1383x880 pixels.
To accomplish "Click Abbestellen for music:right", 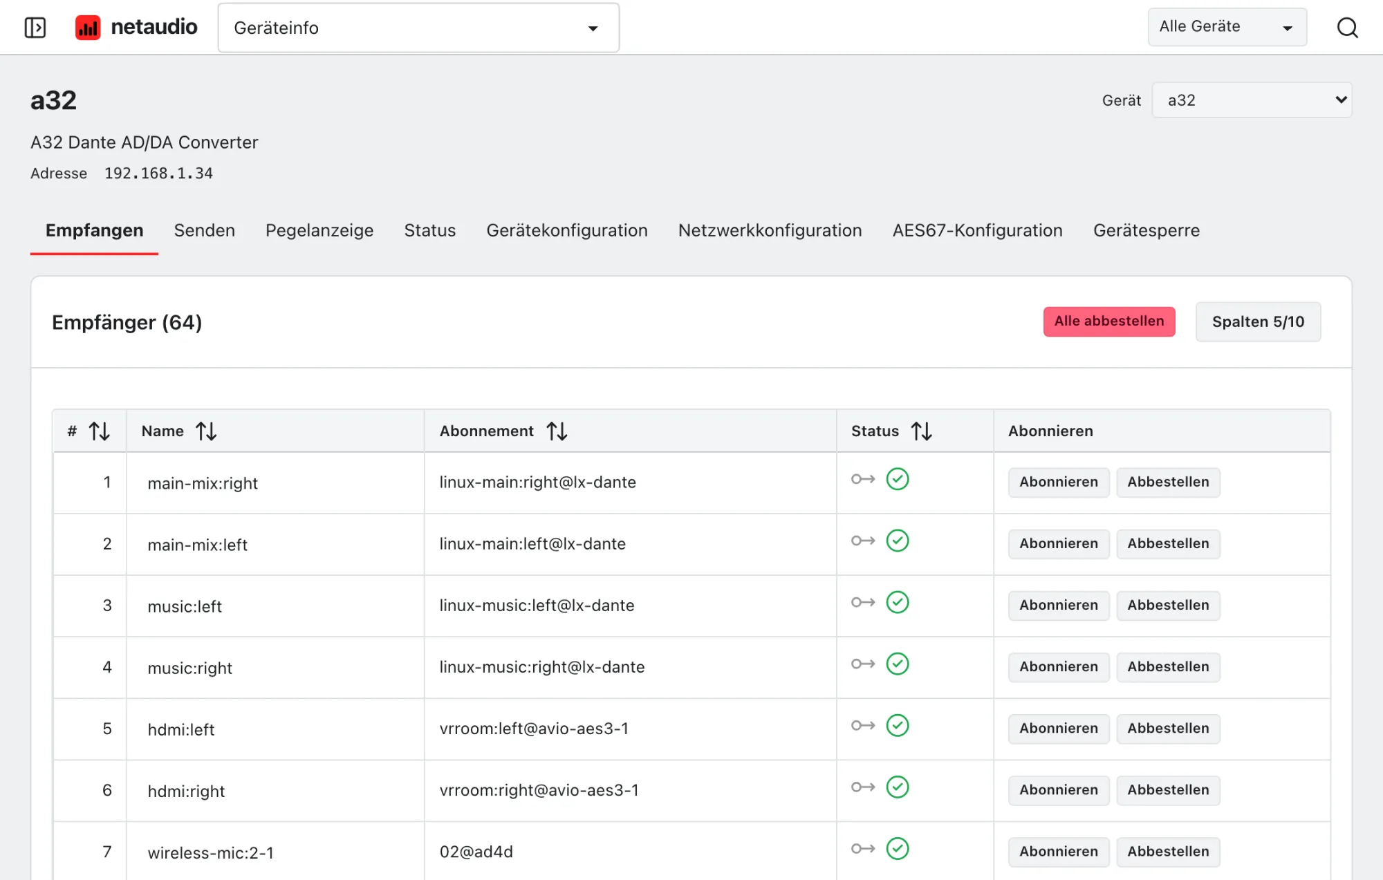I will pyautogui.click(x=1168, y=666).
